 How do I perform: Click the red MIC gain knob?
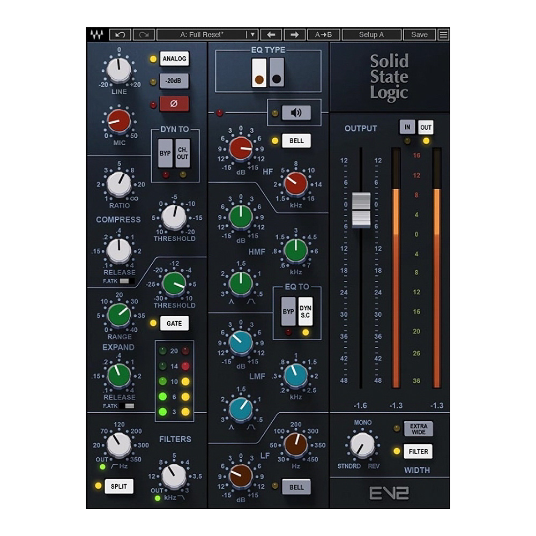point(118,121)
